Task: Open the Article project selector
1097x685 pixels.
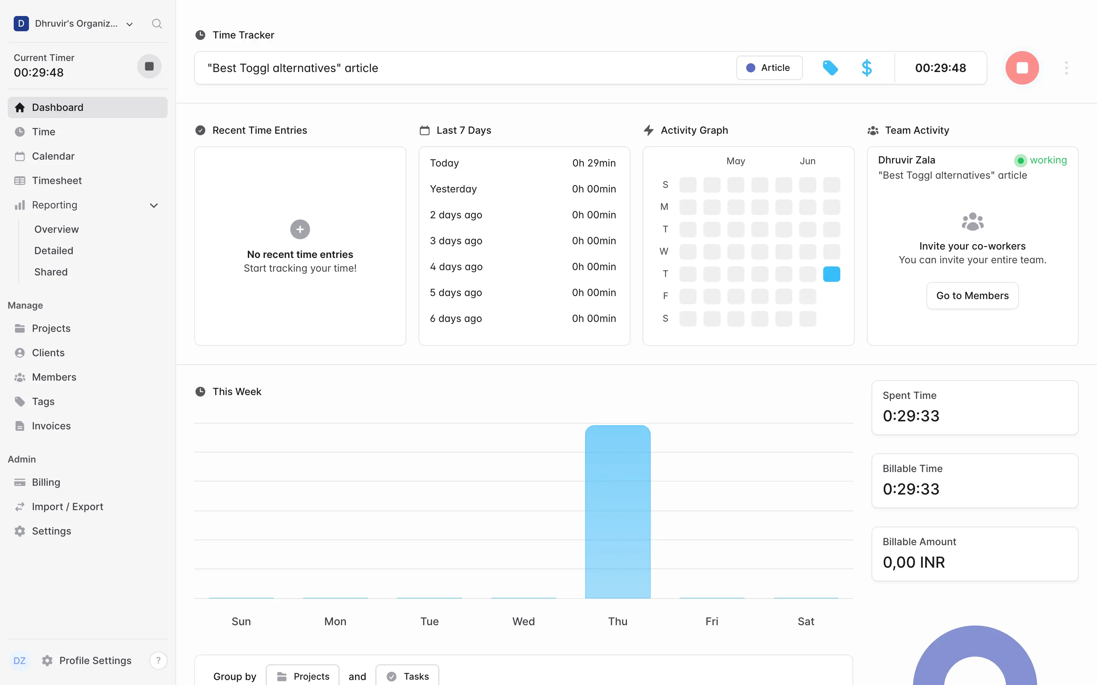Action: pyautogui.click(x=769, y=68)
